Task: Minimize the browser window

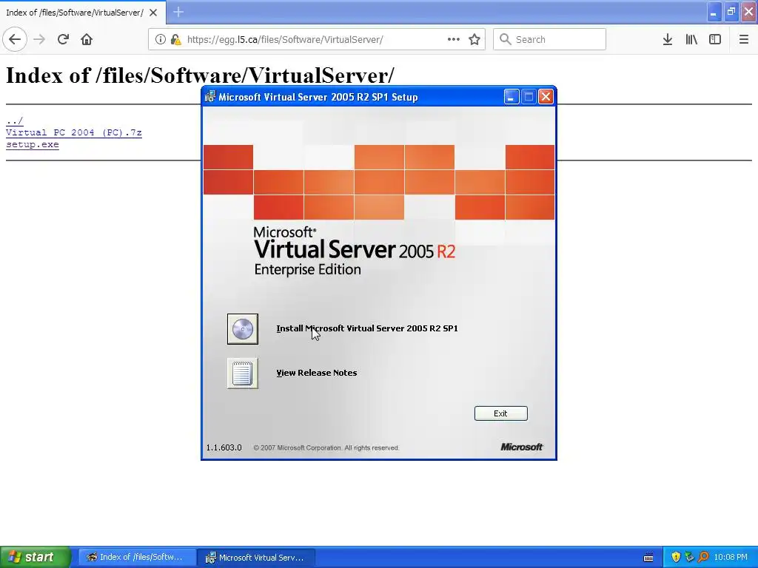Action: coord(714,12)
